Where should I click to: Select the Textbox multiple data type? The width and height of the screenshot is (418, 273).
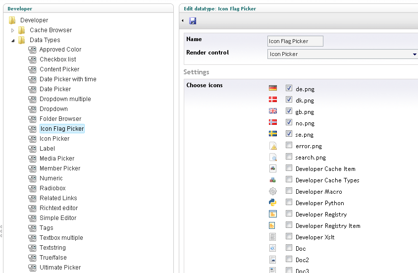point(61,238)
